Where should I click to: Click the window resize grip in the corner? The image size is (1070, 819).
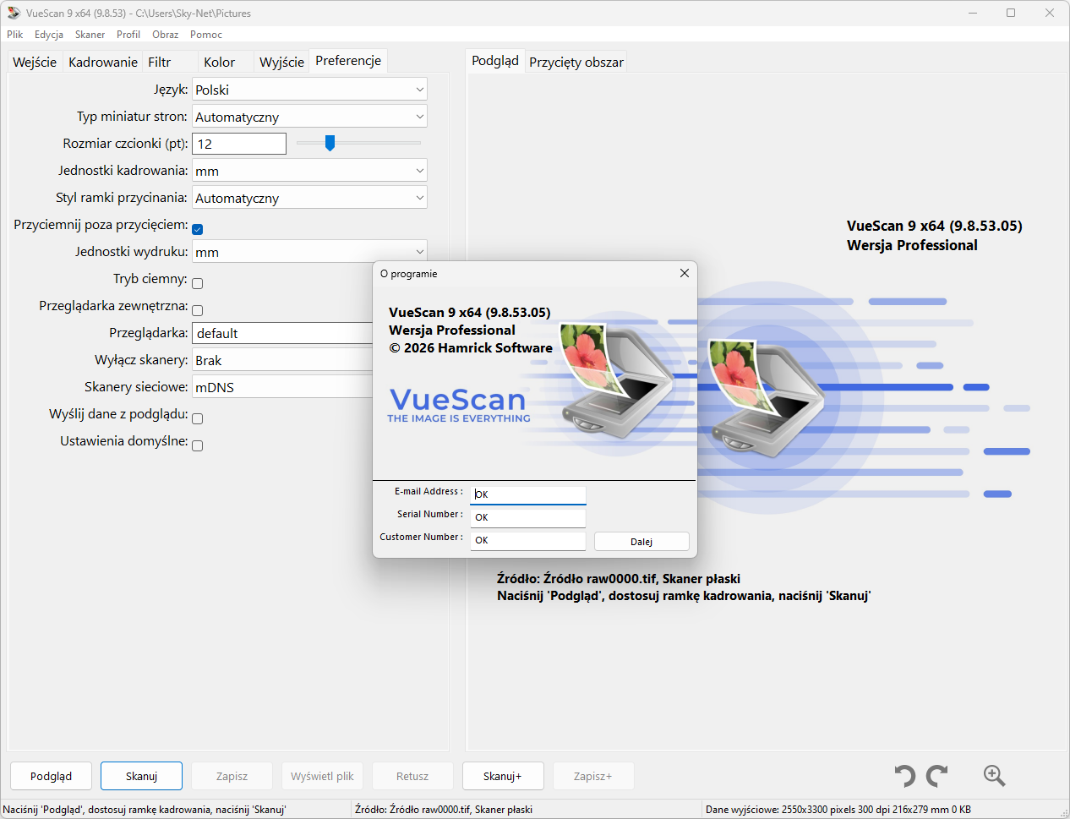(x=1062, y=811)
